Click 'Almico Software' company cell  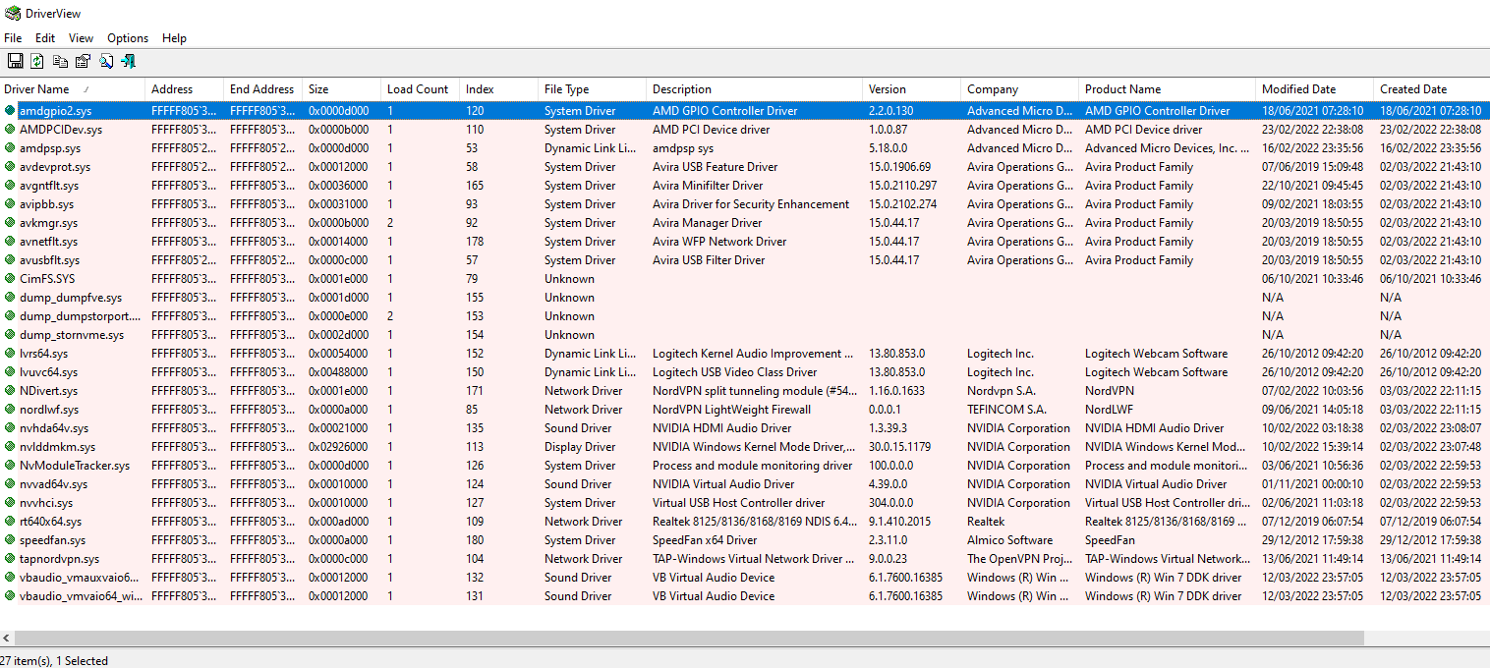(x=1009, y=540)
